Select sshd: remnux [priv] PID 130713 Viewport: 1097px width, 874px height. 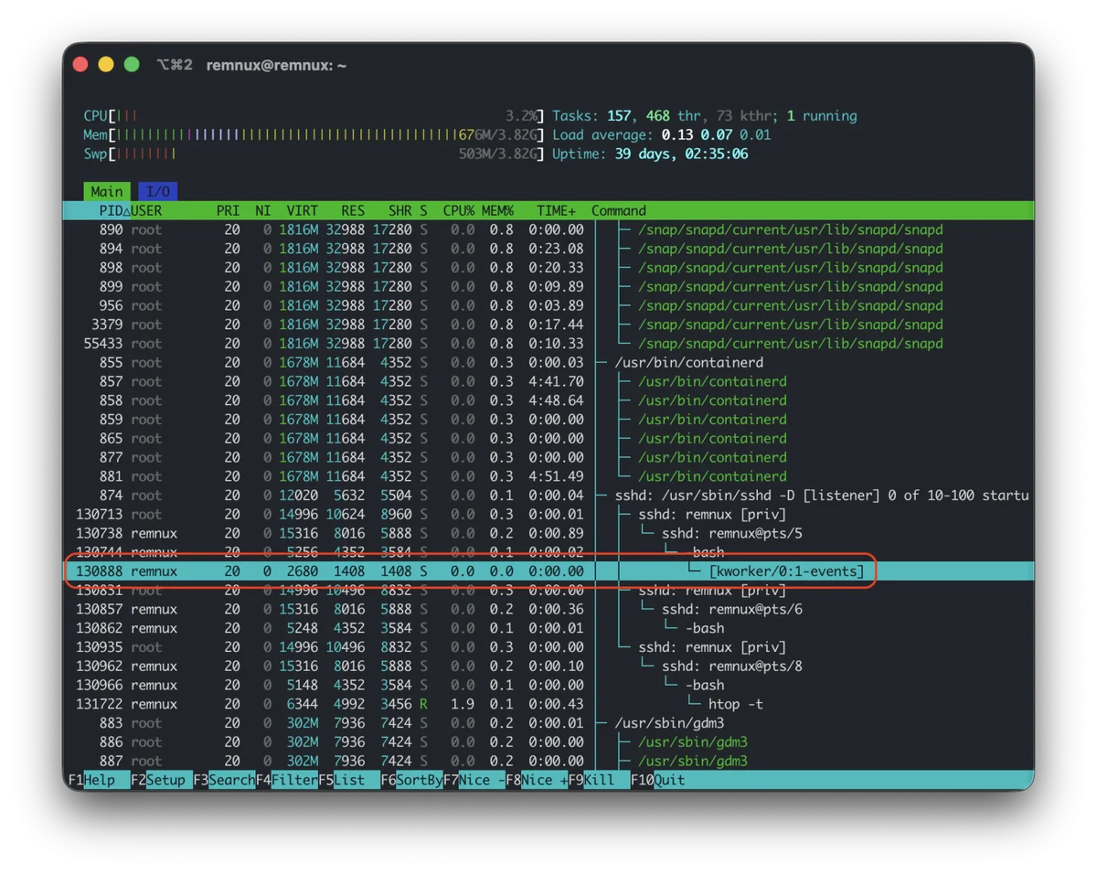(548, 514)
